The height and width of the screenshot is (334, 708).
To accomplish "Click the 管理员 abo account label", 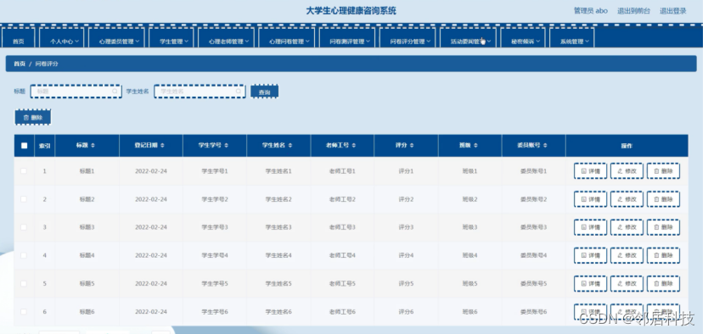I will coord(591,11).
